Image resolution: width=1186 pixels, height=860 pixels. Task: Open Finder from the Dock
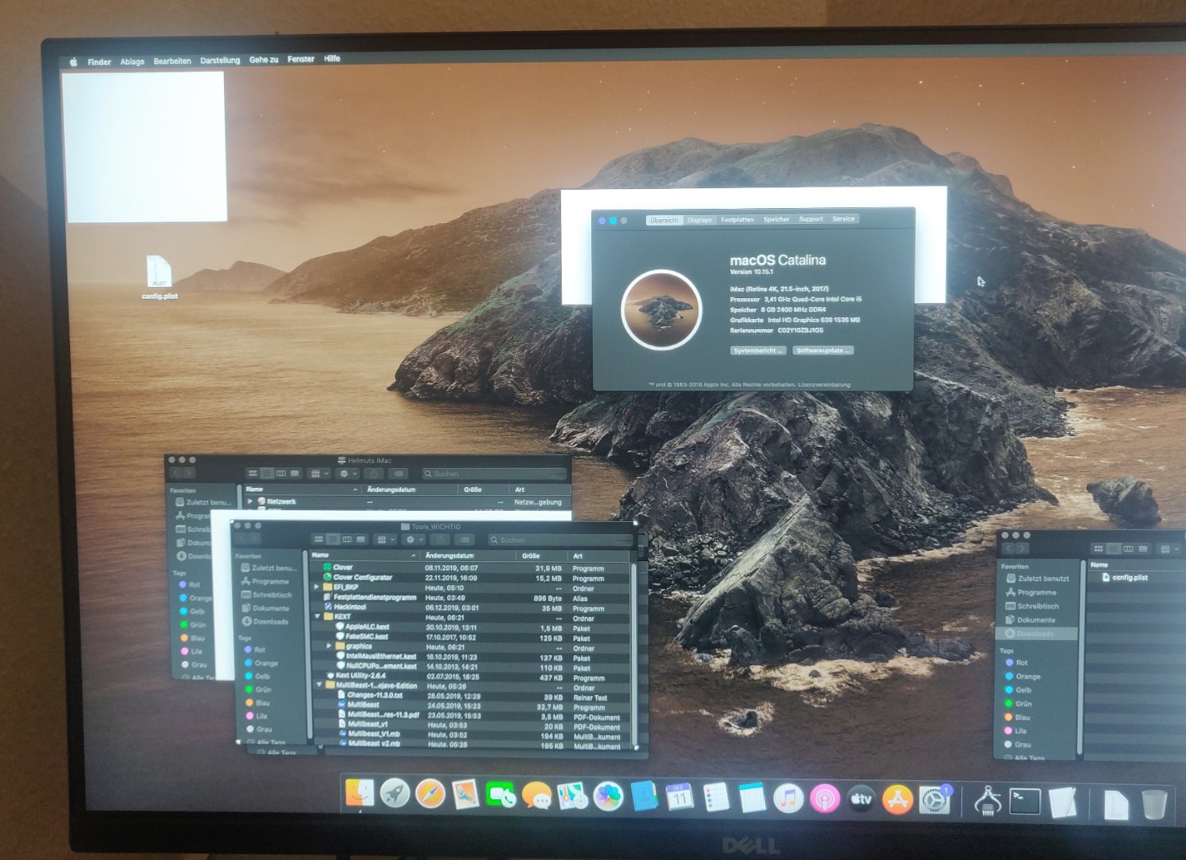point(359,792)
